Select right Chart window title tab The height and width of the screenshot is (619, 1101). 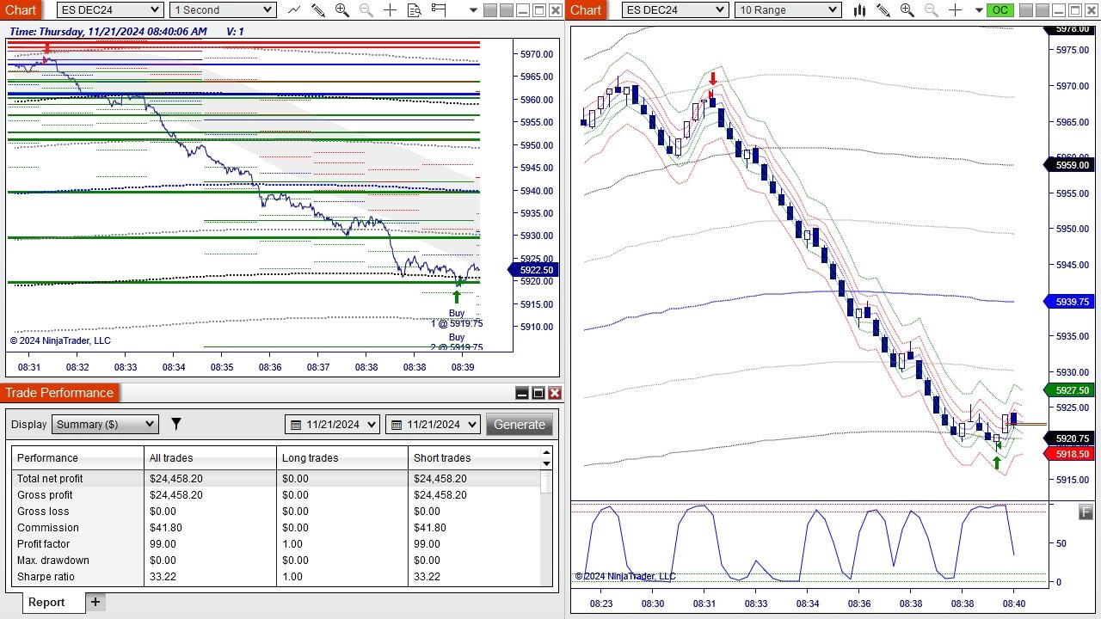(x=586, y=9)
